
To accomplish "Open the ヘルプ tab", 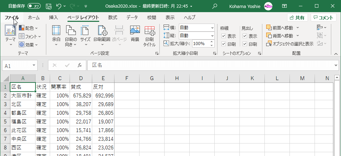I will pyautogui.click(x=189, y=18).
